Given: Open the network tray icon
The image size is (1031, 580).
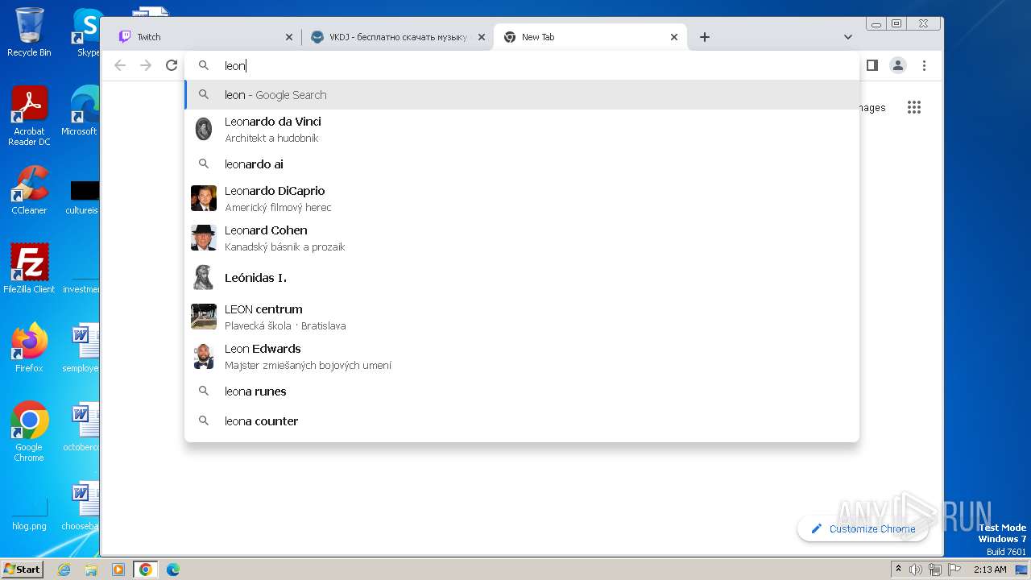Looking at the screenshot, I should coord(935,570).
